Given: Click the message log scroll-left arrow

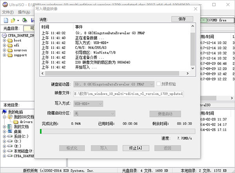Looking at the screenshot, I should 43,74.
